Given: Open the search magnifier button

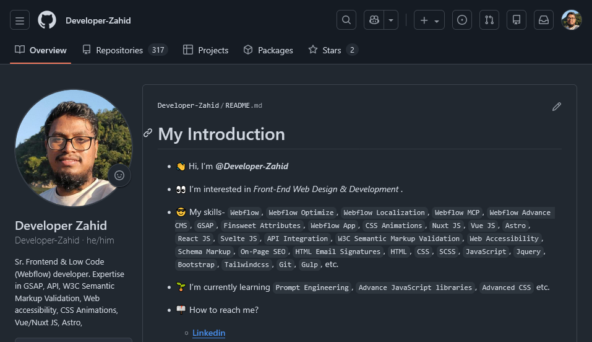Looking at the screenshot, I should (x=346, y=20).
